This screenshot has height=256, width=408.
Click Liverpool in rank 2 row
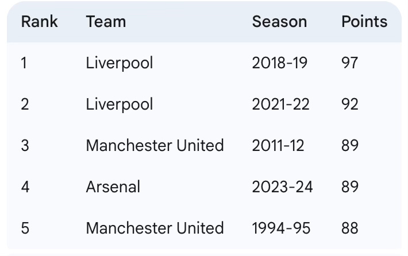click(120, 104)
